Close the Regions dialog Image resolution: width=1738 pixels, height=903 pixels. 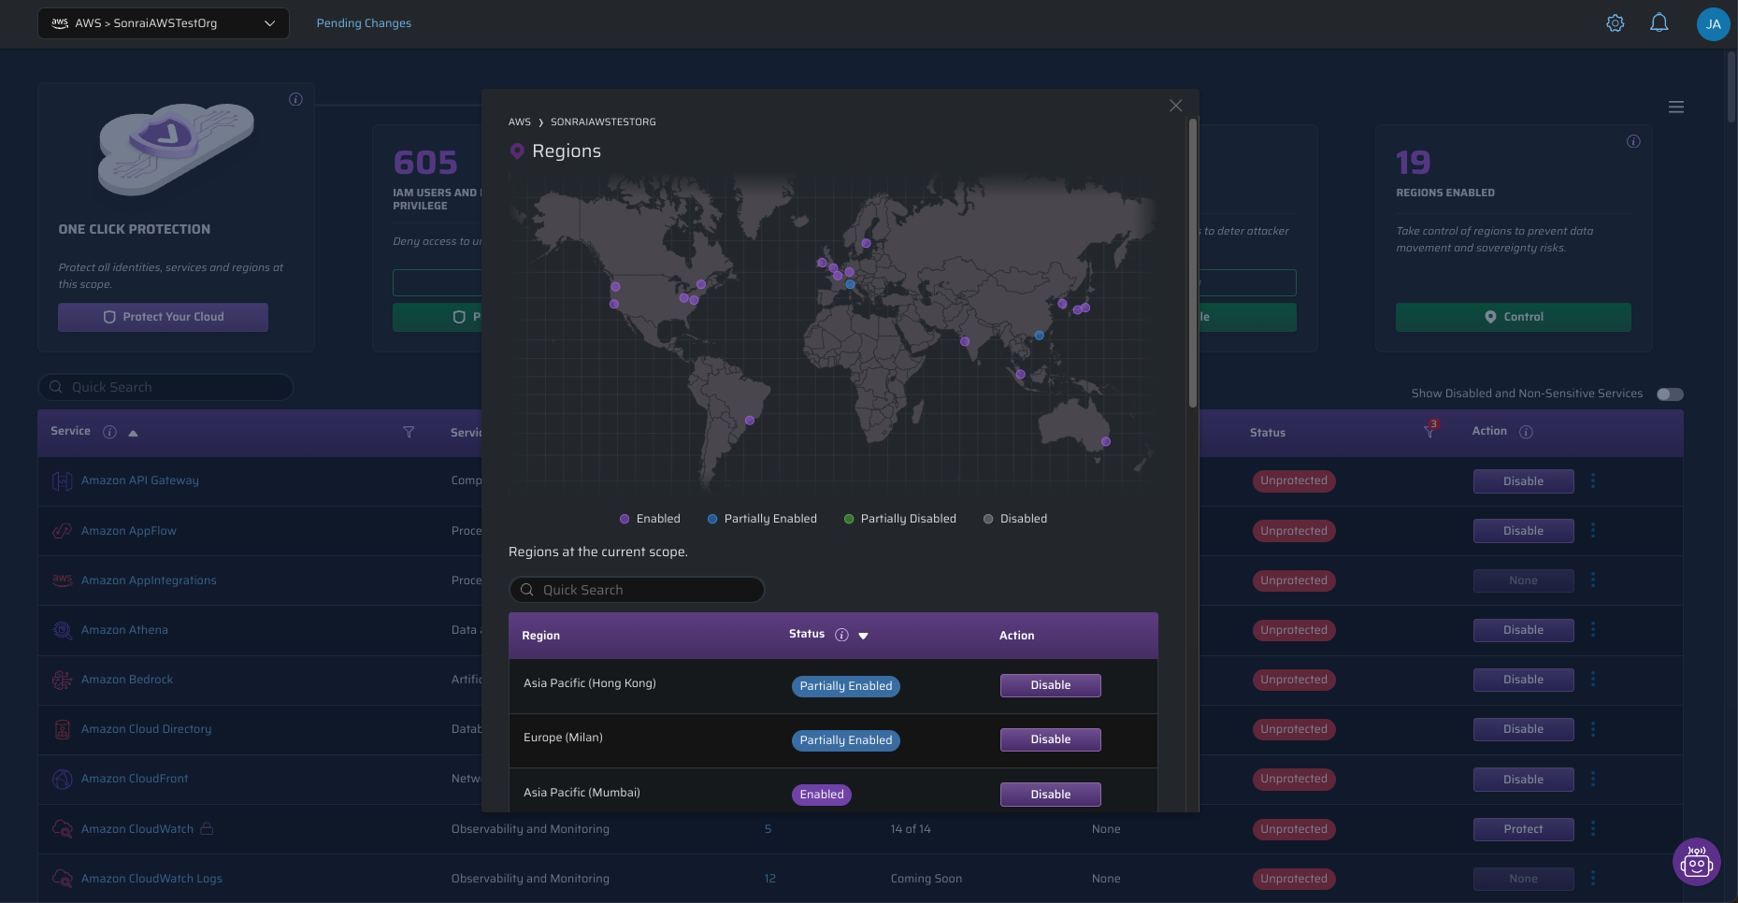pos(1176,106)
